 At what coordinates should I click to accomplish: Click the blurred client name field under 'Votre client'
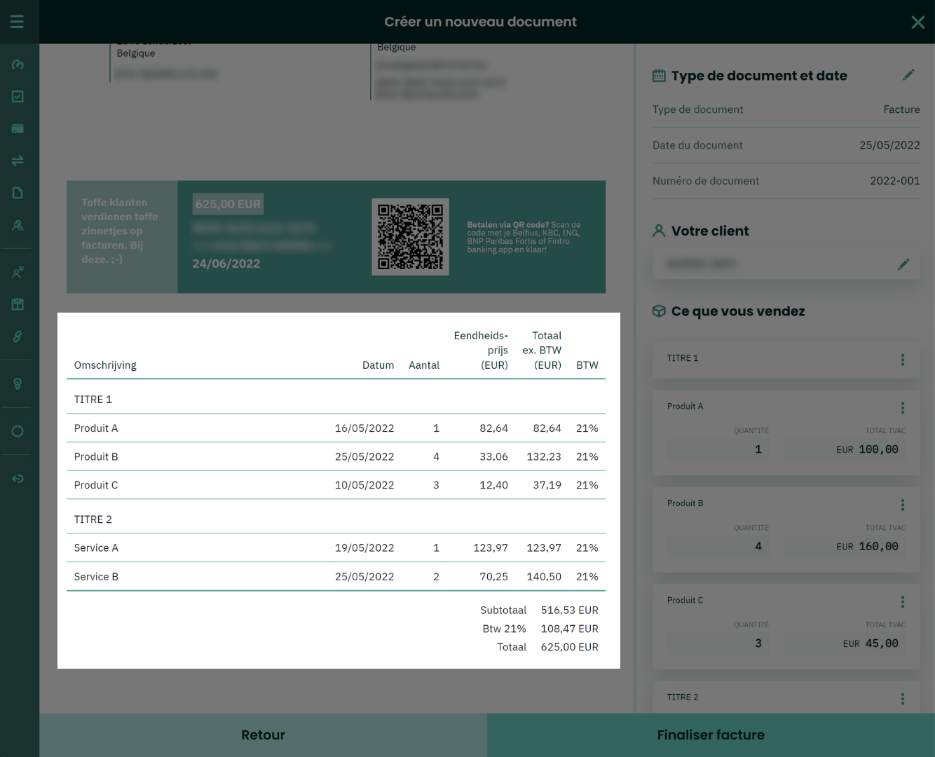(786, 264)
